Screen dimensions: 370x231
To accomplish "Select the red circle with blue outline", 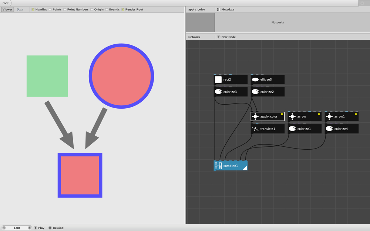I will 121,76.
